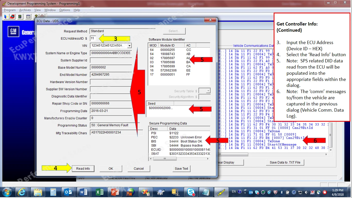352x198 pixels.
Task: Select the ECUID row in Secure Programming Data
Action: tap(179, 150)
